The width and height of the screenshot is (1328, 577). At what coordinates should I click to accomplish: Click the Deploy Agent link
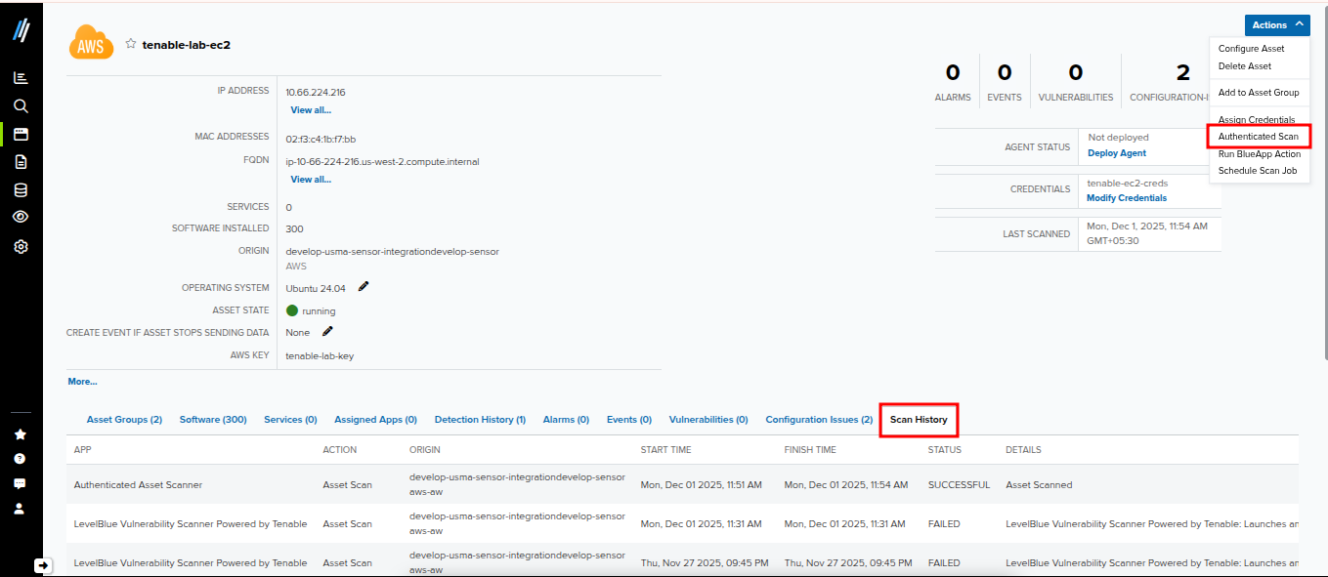tap(1117, 153)
